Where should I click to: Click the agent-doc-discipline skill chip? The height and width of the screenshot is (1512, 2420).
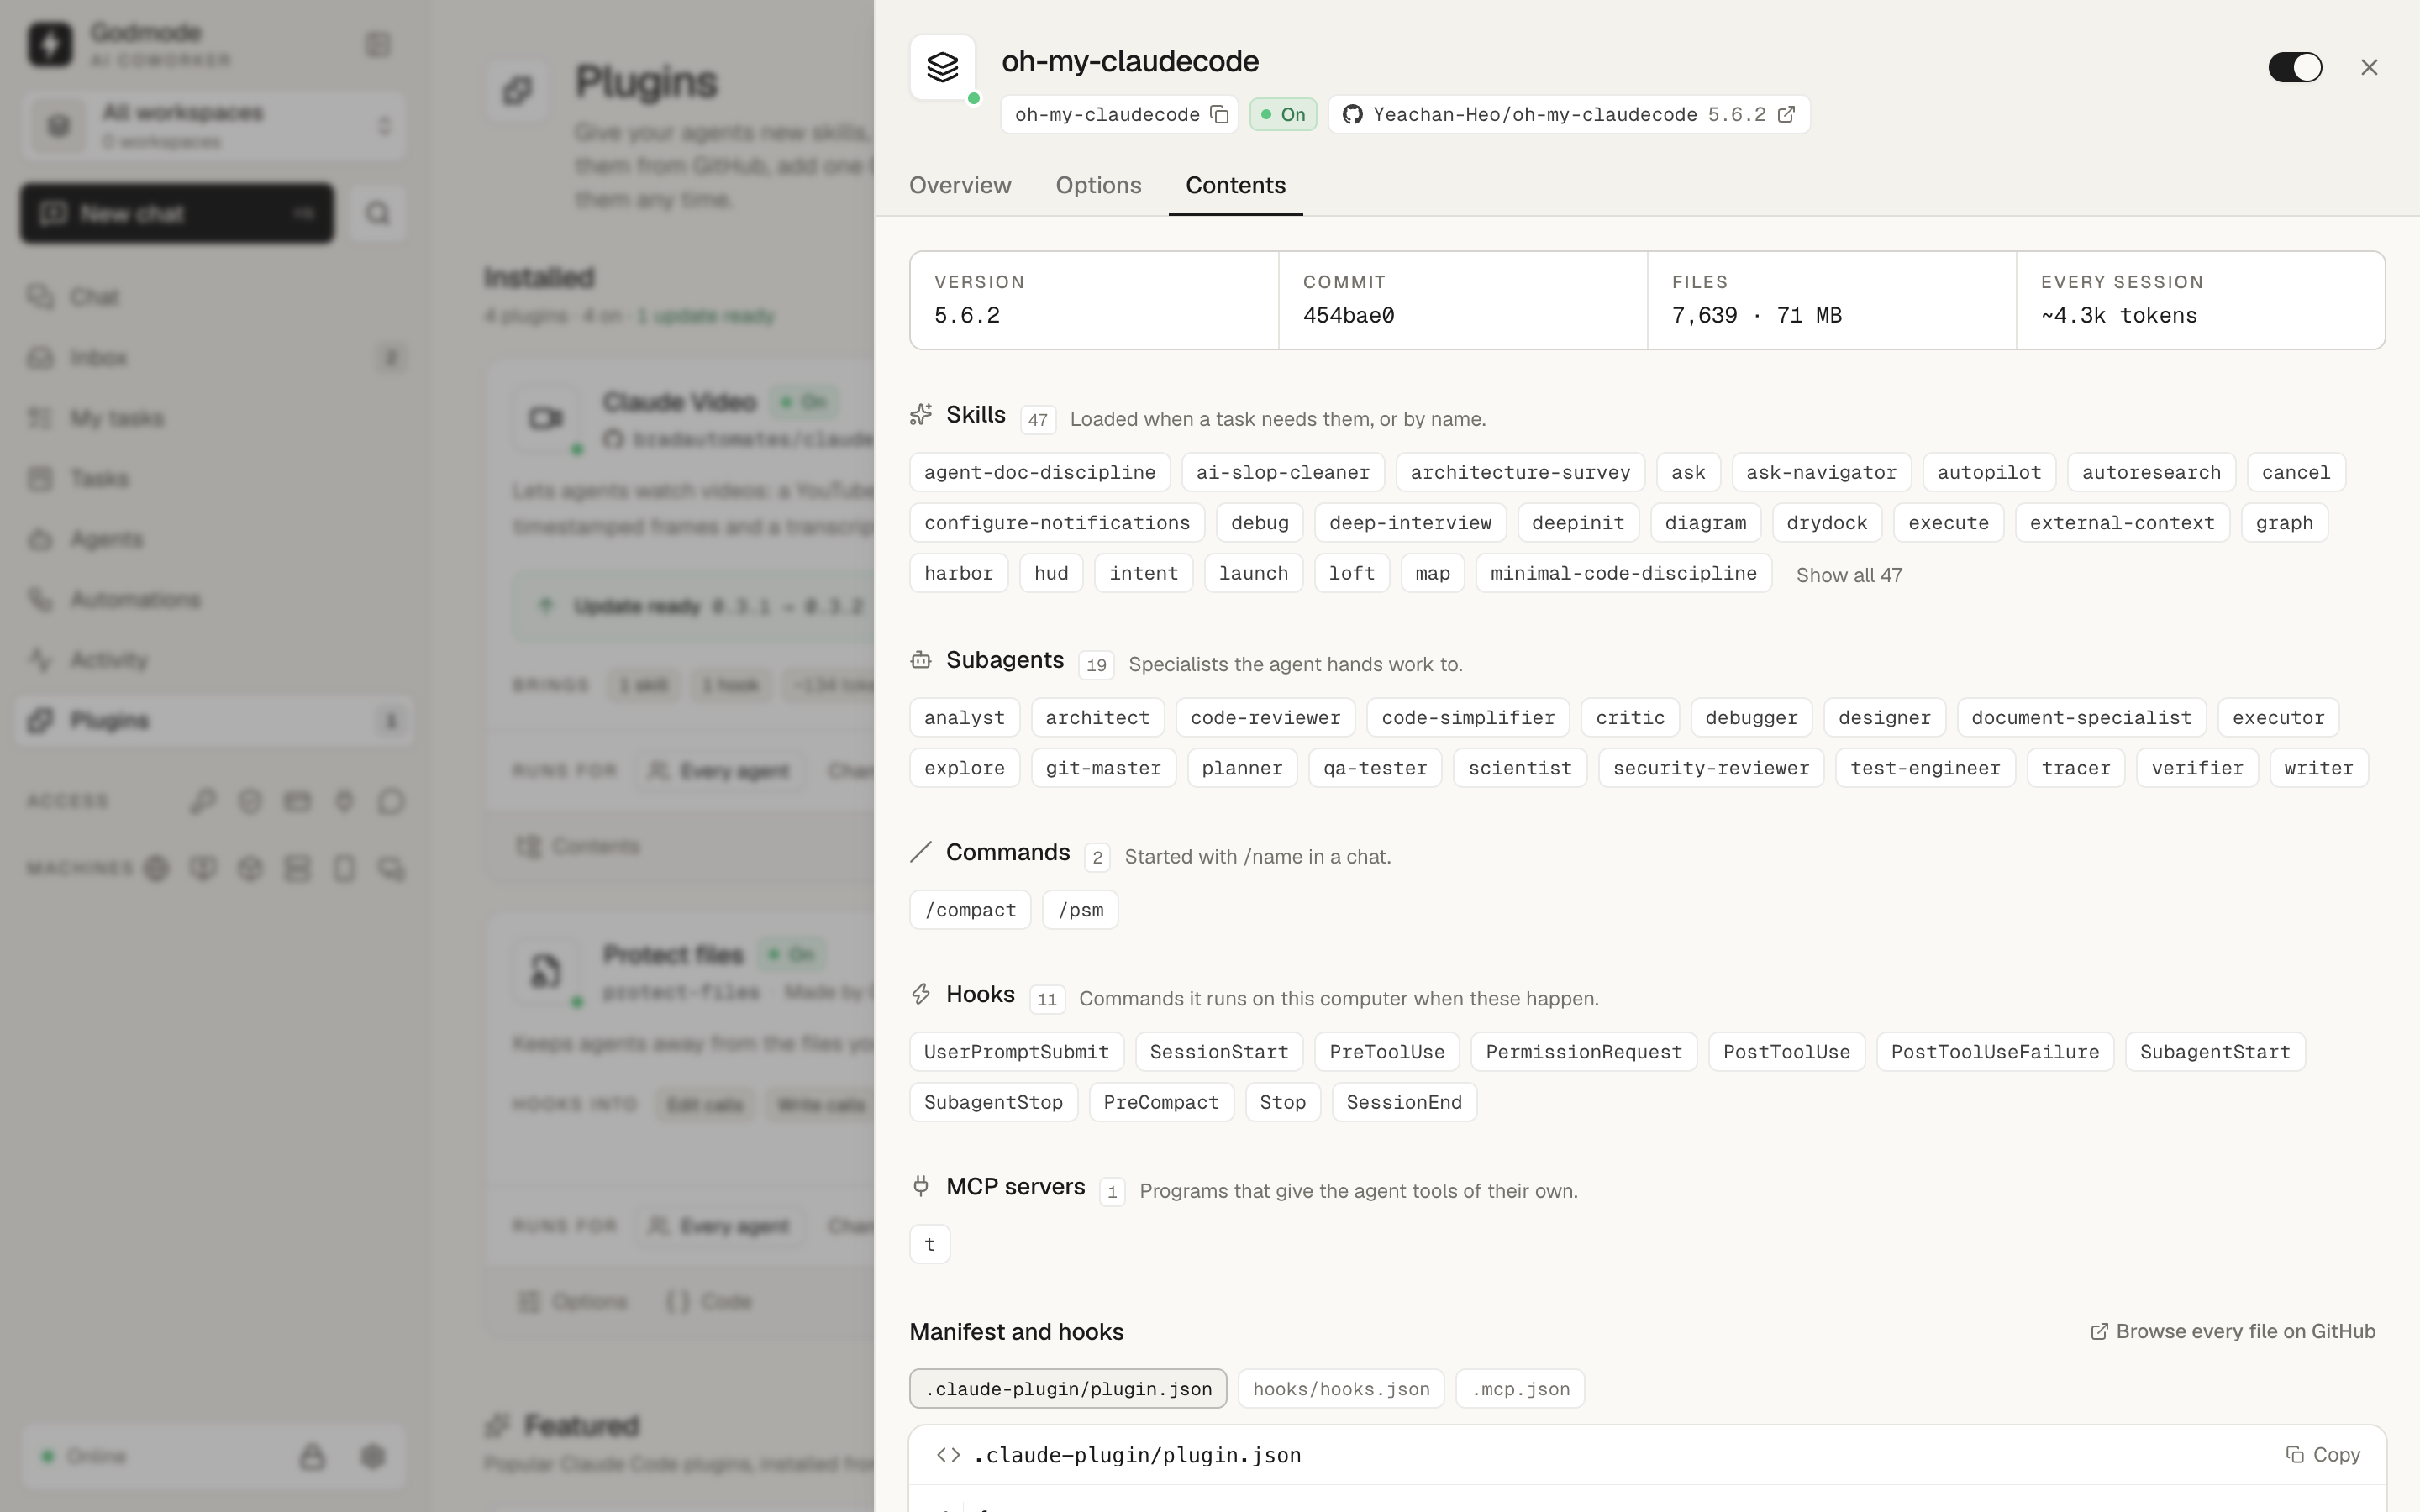pos(1039,472)
